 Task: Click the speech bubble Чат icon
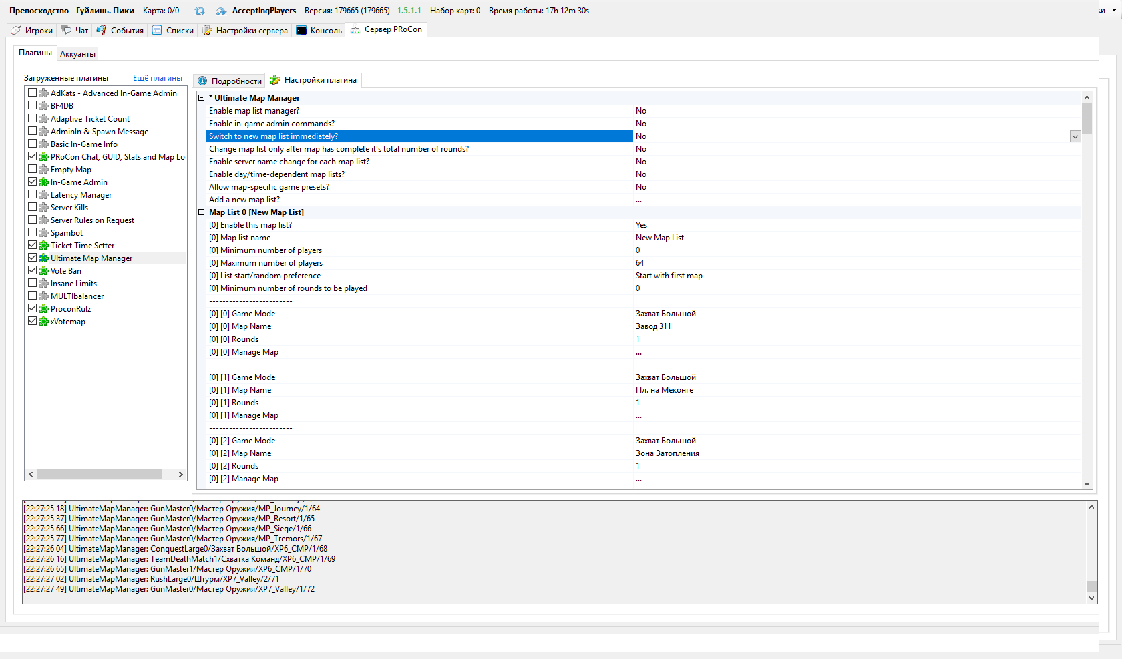[66, 30]
